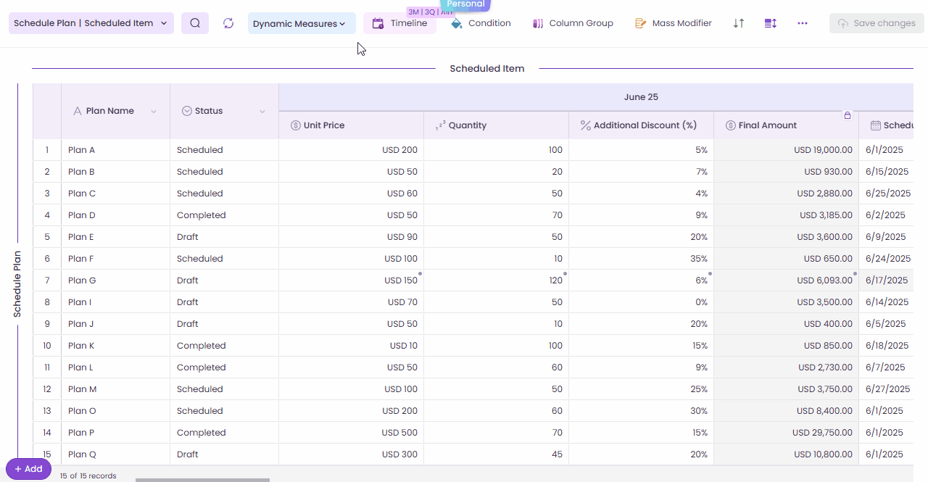
Task: Select the sort arrows icon
Action: pos(738,22)
